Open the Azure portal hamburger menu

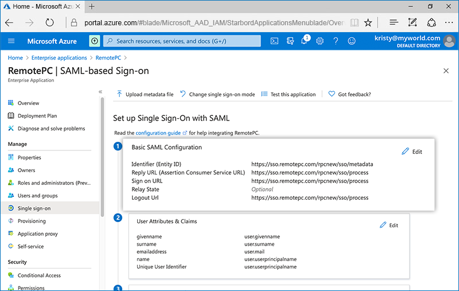[11, 41]
